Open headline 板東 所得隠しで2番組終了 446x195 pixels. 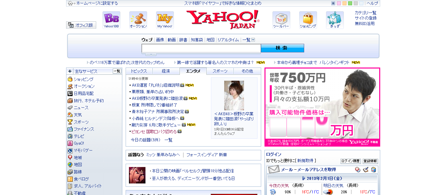[x=155, y=105]
